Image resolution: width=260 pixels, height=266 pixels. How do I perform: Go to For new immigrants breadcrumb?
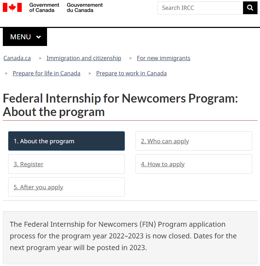[163, 58]
